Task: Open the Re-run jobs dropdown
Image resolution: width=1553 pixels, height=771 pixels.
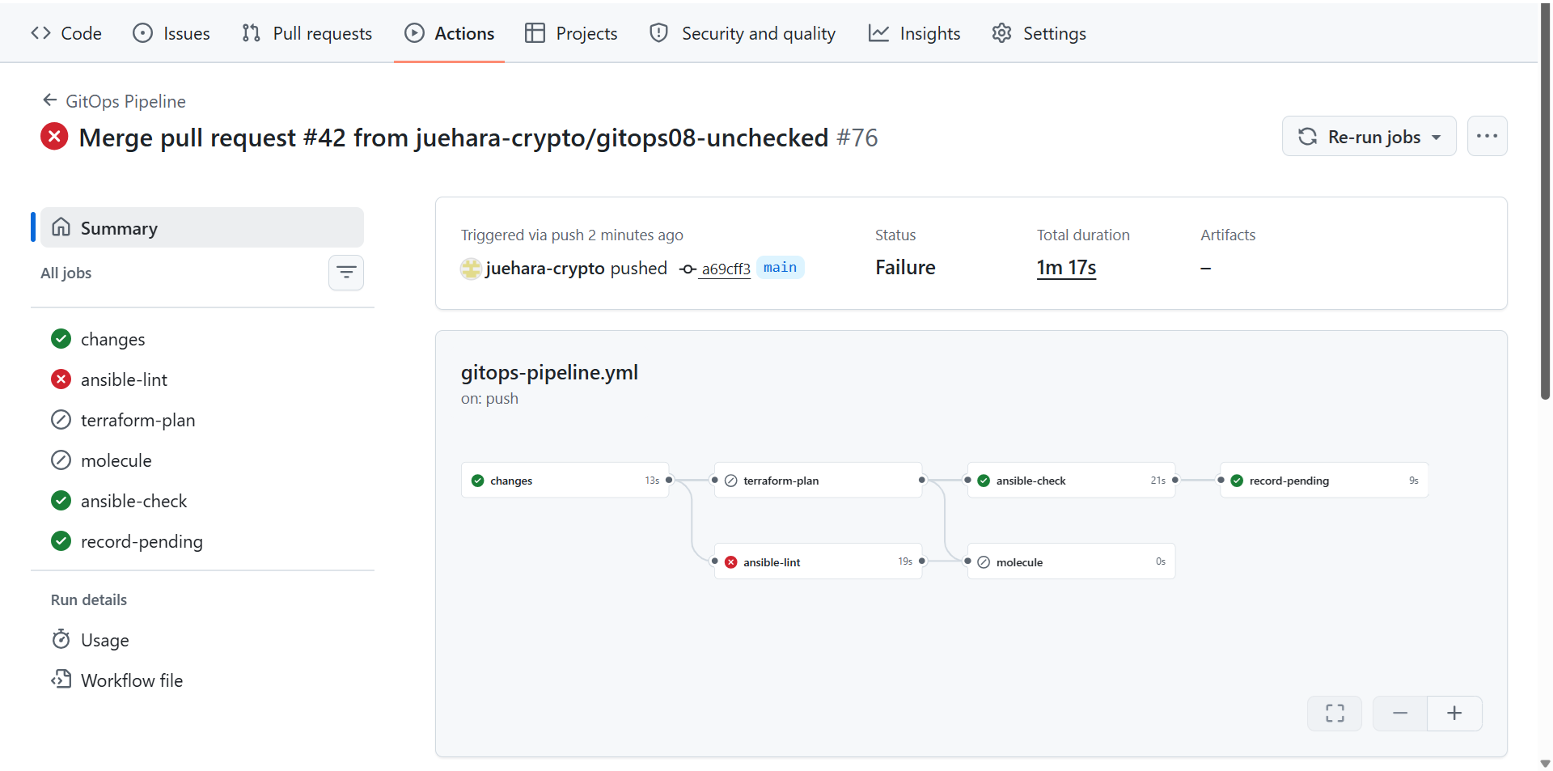Action: tap(1369, 137)
